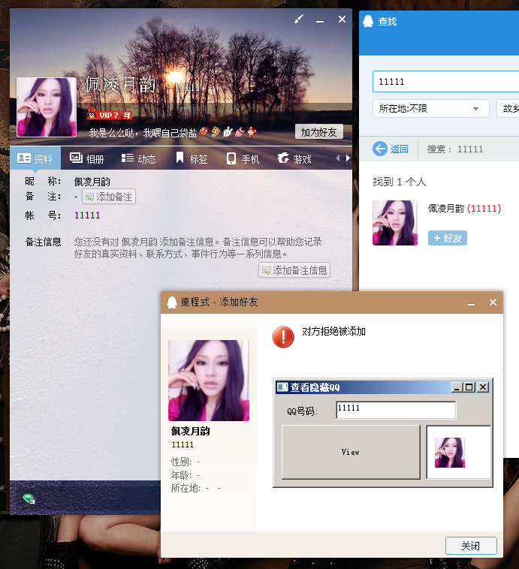519x569 pixels.
Task: Close the 查看隐藏QQ window
Action: (483, 387)
